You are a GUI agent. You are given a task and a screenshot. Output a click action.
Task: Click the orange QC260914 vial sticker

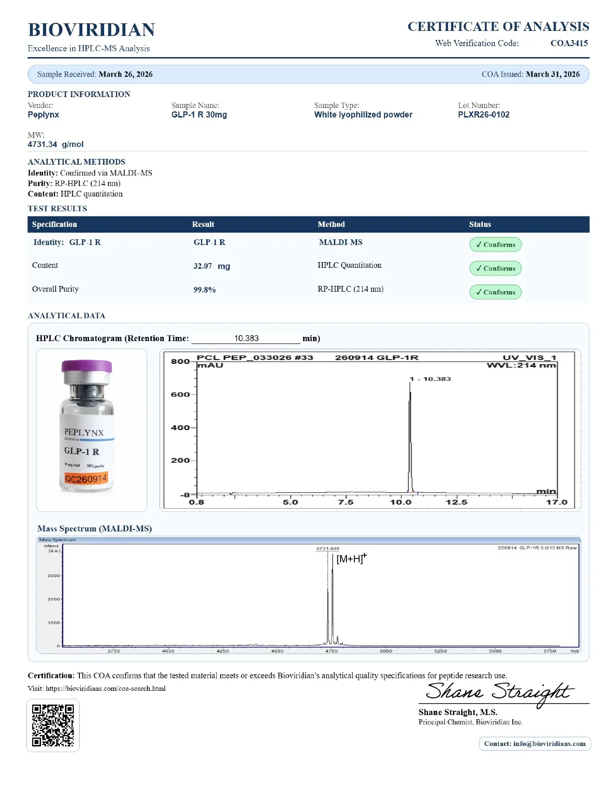pos(86,479)
